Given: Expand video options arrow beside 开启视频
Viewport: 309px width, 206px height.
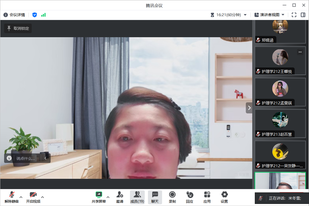Looking at the screenshot, I should coord(43,197).
